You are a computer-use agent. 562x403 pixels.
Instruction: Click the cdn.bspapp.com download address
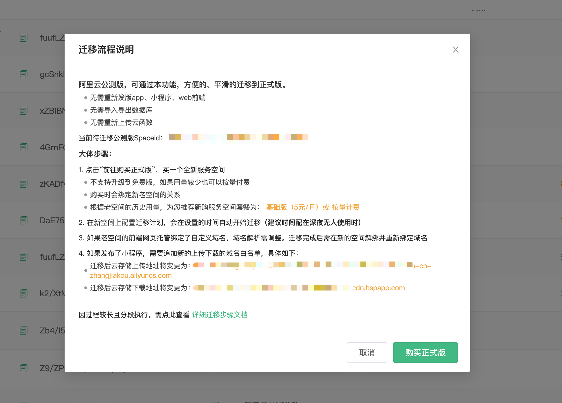[378, 288]
